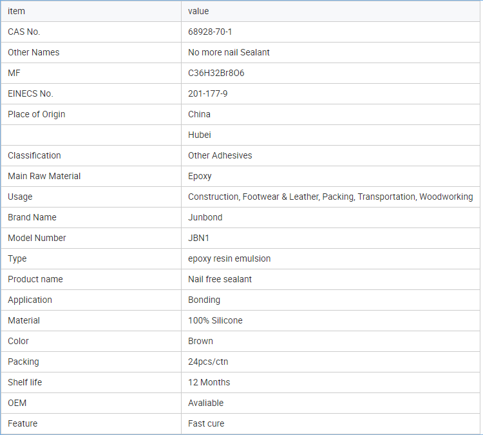Click the 'China' place of origin cell
Image resolution: width=483 pixels, height=435 pixels.
(199, 114)
